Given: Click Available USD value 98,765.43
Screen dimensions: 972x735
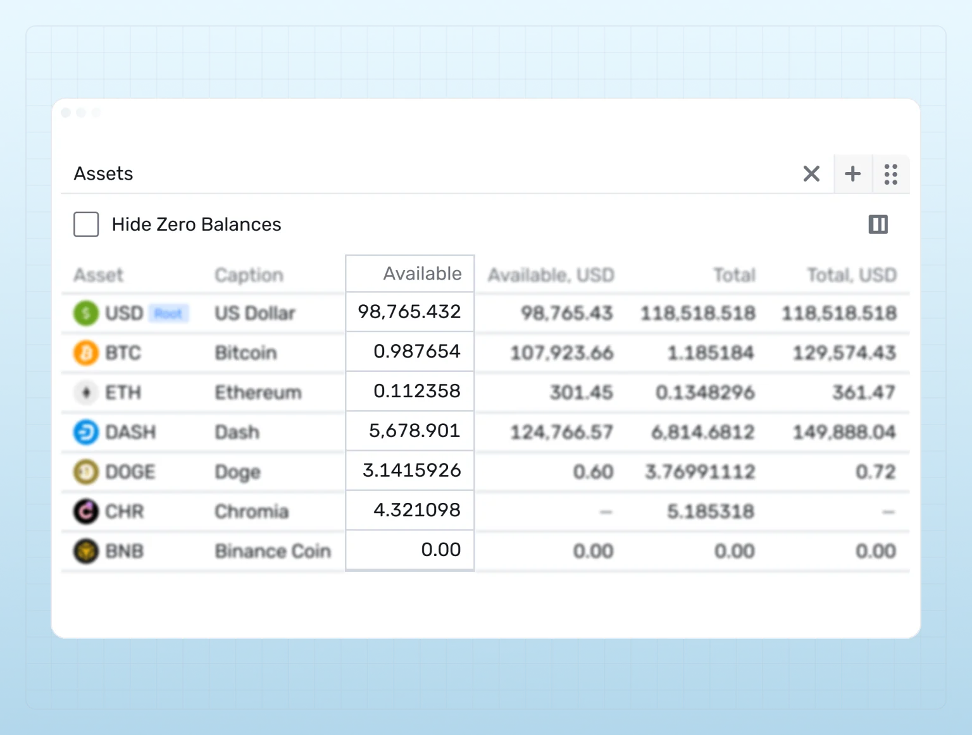Looking at the screenshot, I should (x=567, y=313).
